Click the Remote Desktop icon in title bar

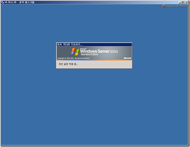point(2,2)
